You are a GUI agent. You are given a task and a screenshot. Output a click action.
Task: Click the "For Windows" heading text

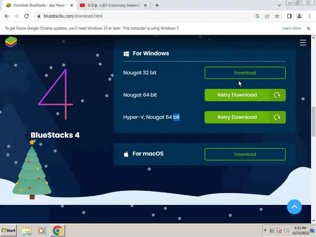(x=151, y=53)
